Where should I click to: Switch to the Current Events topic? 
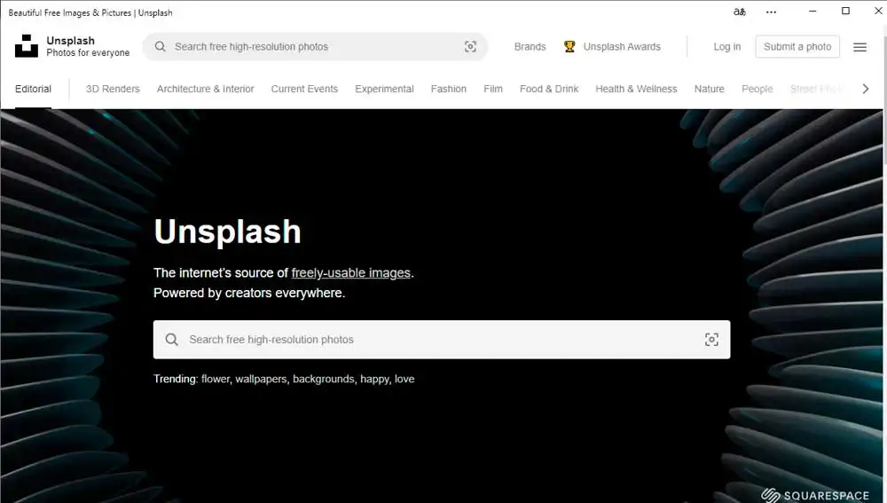(x=304, y=89)
